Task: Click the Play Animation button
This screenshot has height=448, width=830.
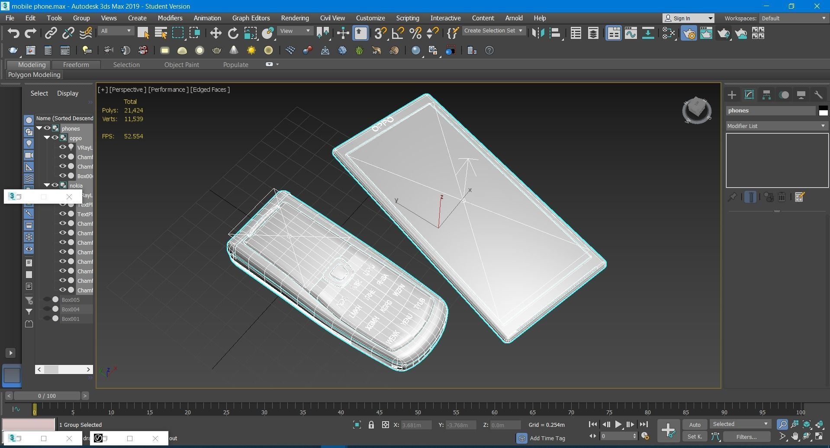Action: (x=618, y=425)
